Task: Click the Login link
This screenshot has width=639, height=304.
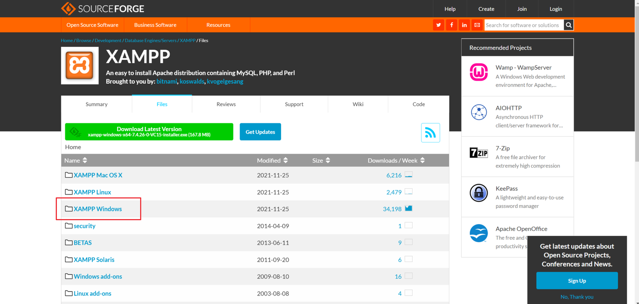Action: coord(556,9)
